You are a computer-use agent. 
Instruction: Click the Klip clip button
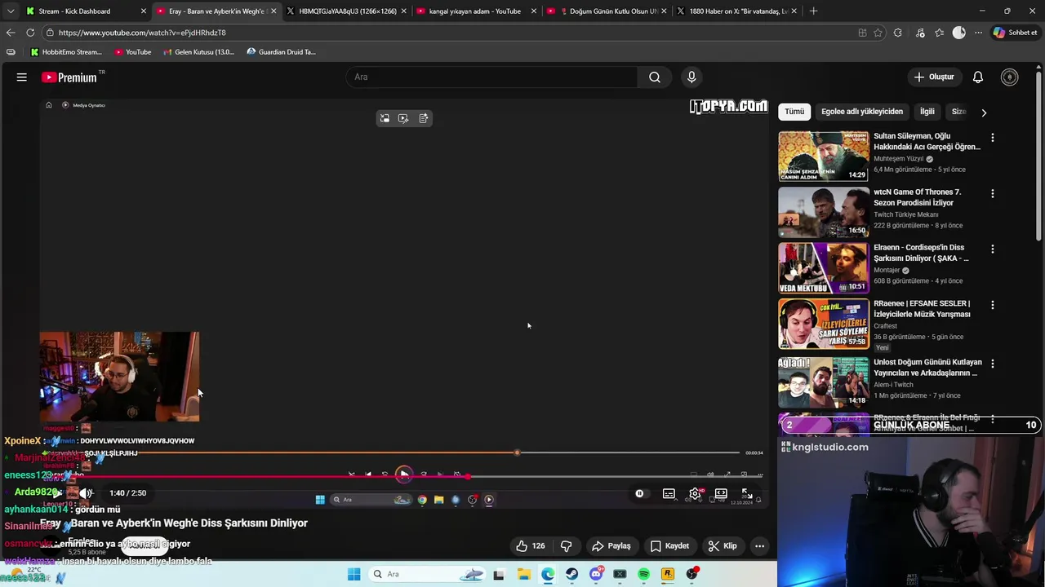coord(723,546)
